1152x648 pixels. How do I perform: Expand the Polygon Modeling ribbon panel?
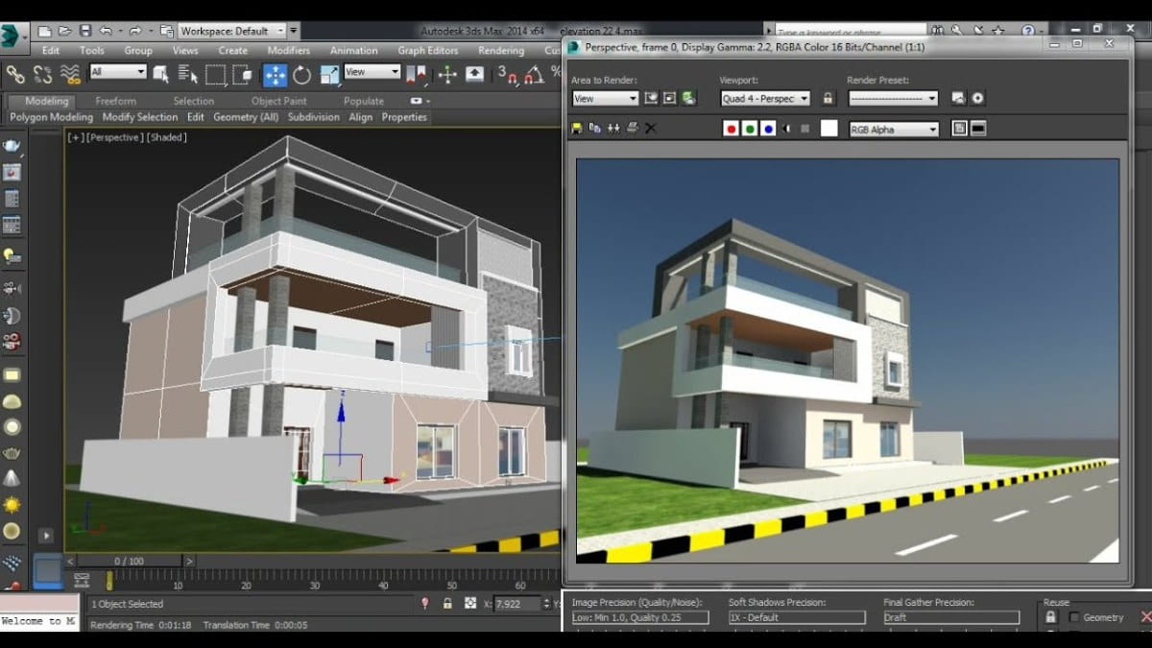click(50, 116)
